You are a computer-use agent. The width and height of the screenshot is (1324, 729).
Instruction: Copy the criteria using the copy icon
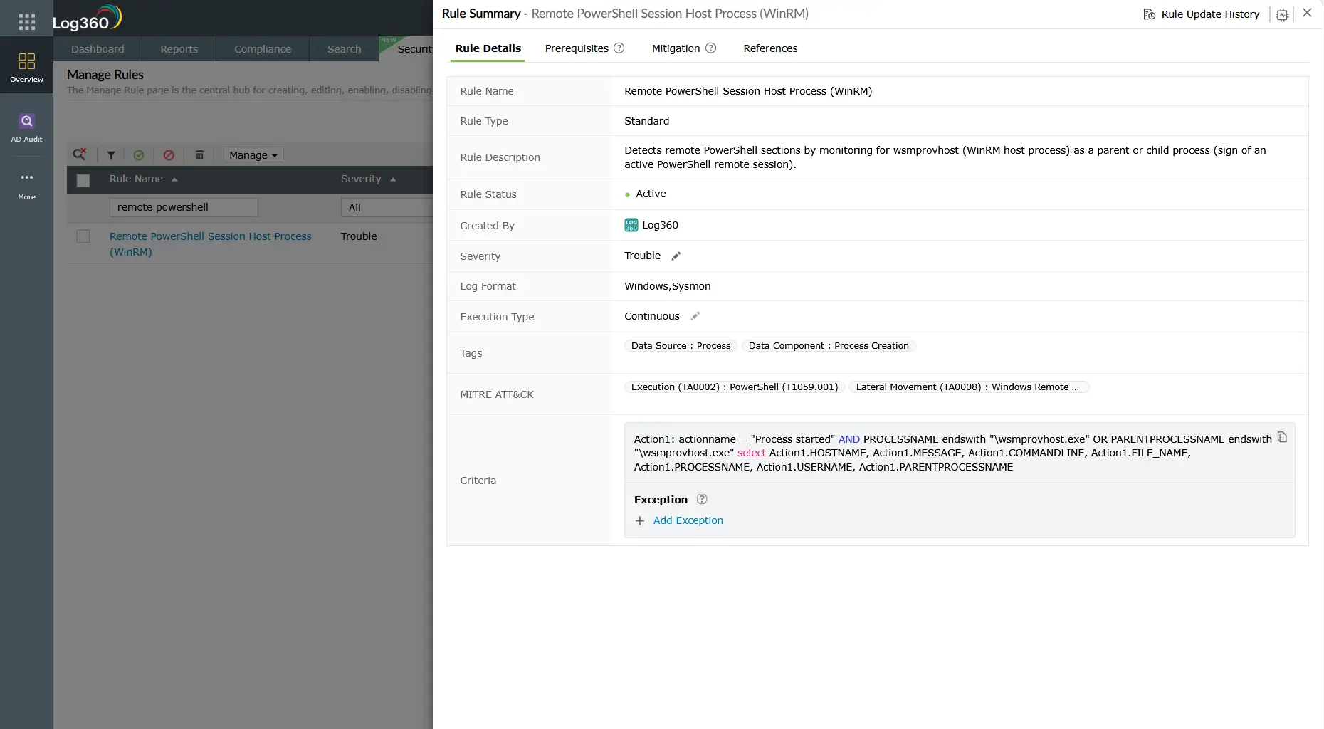[1282, 437]
